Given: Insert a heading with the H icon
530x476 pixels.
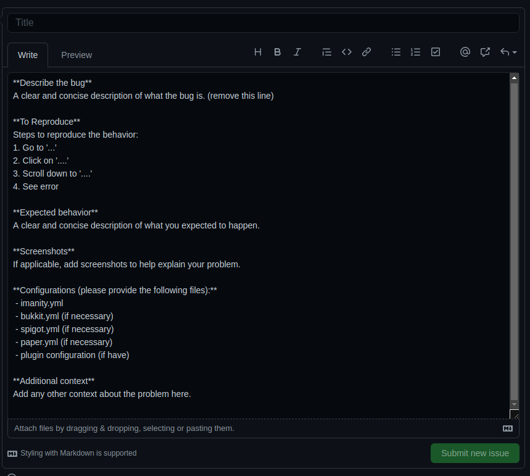Looking at the screenshot, I should coord(258,52).
